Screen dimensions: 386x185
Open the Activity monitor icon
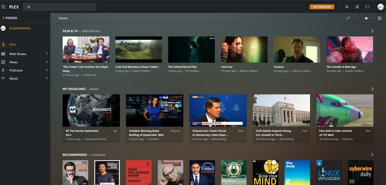click(x=347, y=7)
